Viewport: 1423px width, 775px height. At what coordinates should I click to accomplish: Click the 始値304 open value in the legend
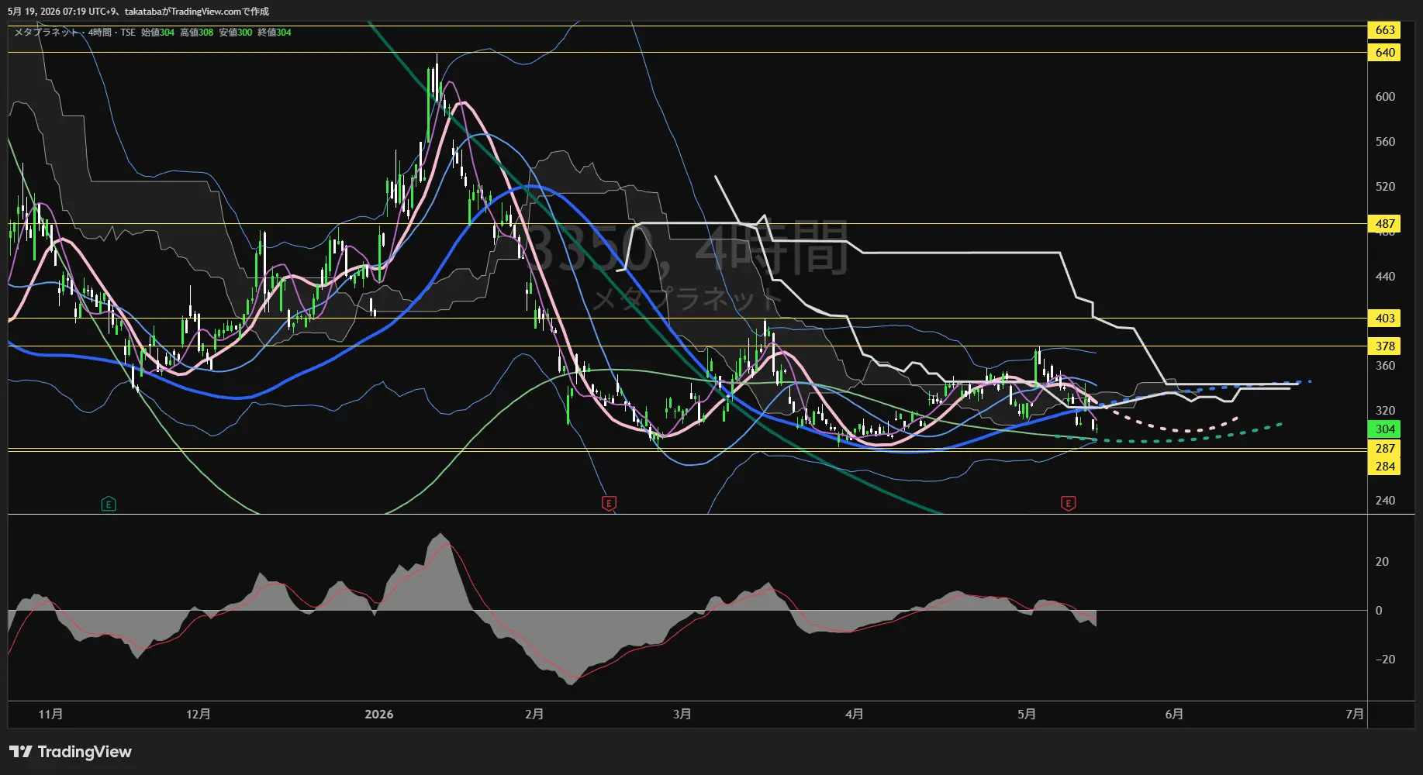coord(157,33)
